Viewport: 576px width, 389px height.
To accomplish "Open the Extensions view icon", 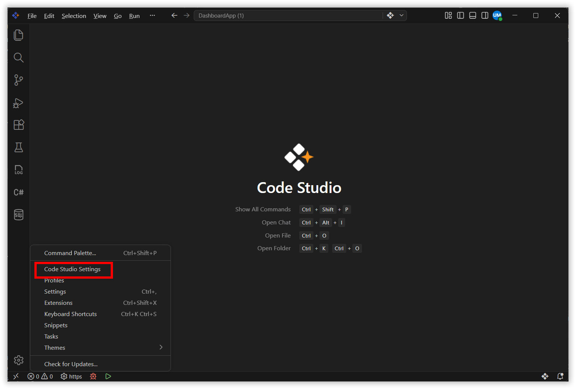I will pyautogui.click(x=18, y=125).
